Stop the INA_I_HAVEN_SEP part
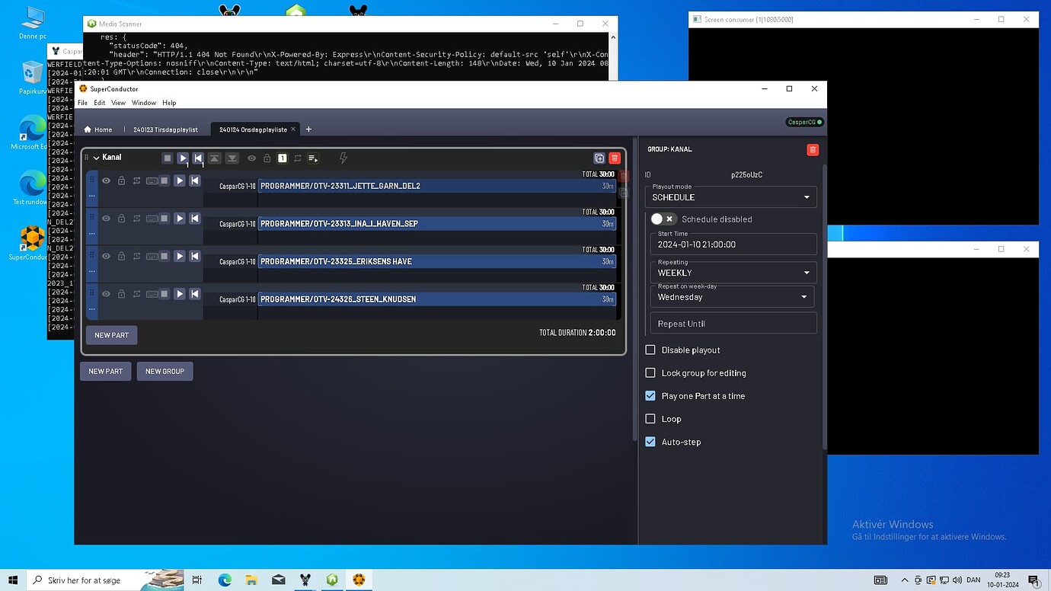This screenshot has height=591, width=1051. pos(164,219)
